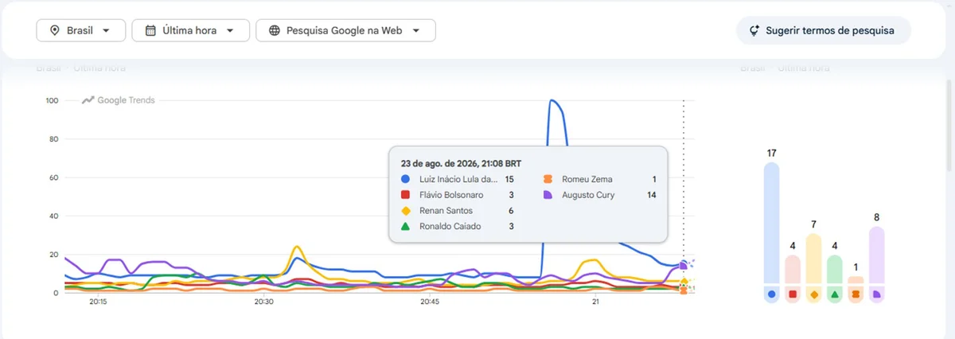Click Renan Santos in tooltip
This screenshot has height=339, width=955.
(446, 211)
